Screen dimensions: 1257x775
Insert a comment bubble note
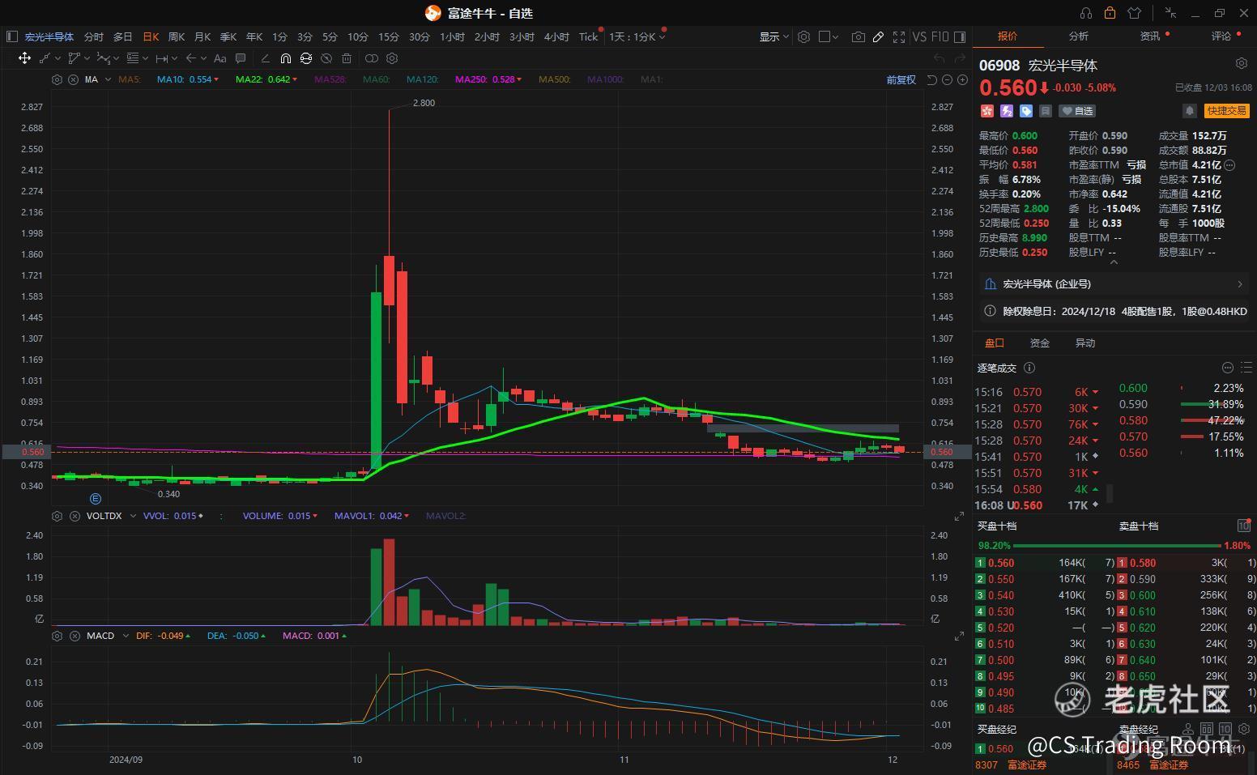click(241, 58)
